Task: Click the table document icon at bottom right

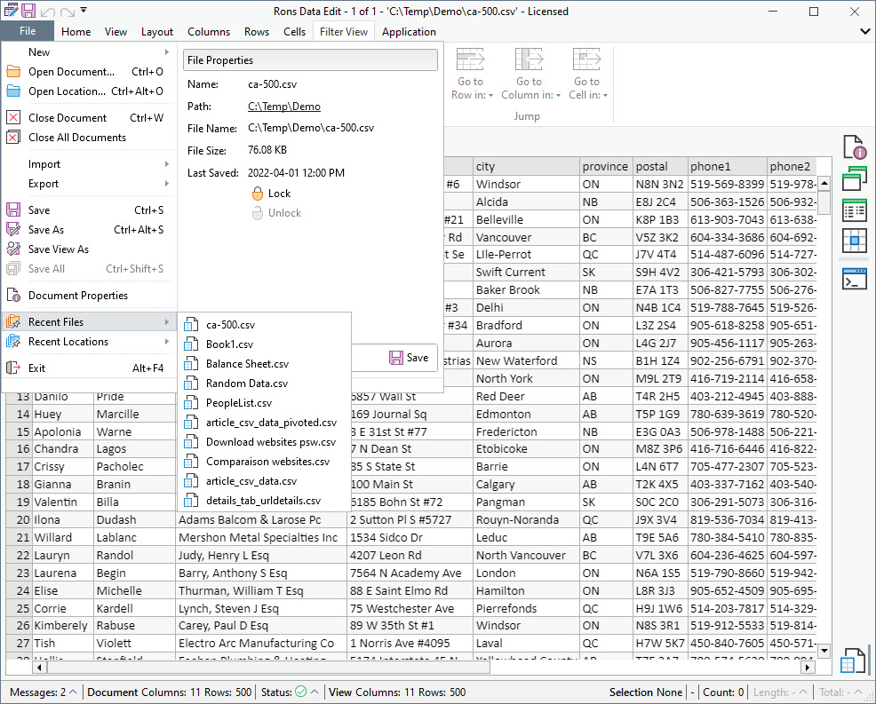Action: pyautogui.click(x=853, y=660)
